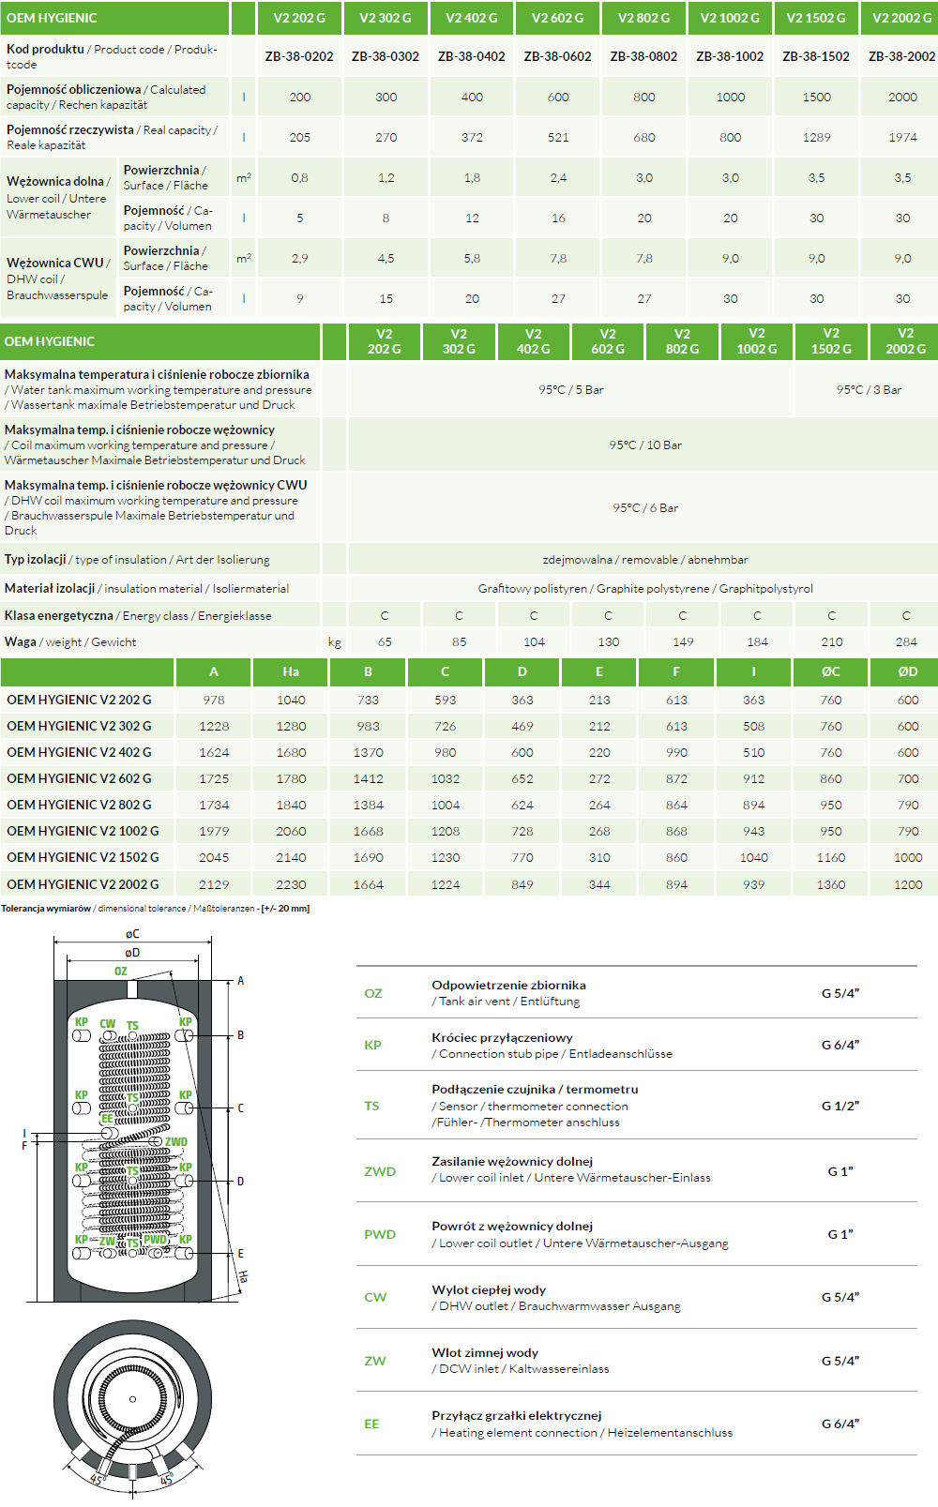938x1507 pixels.
Task: Click product code ZB-38-0202
Action: coord(299,56)
